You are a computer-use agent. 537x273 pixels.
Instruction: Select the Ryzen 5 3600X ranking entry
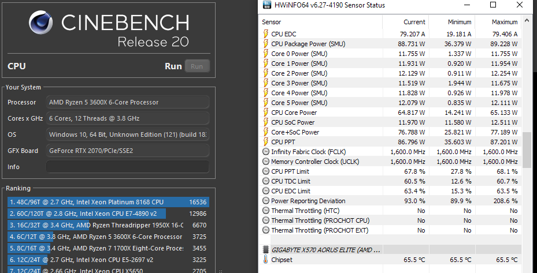tap(108, 237)
